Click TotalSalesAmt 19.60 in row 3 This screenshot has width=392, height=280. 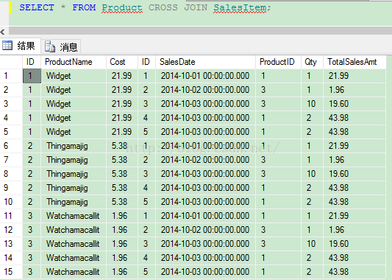[x=354, y=104]
